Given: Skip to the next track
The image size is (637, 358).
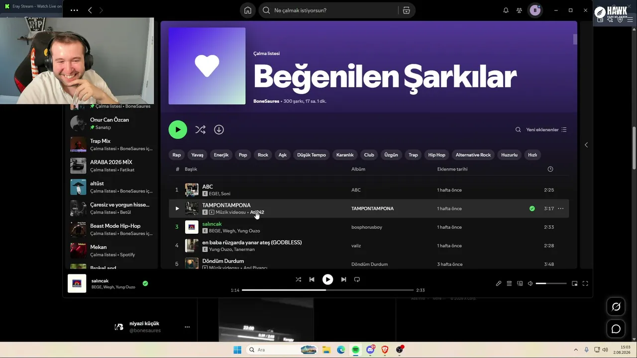Looking at the screenshot, I should coord(343,279).
